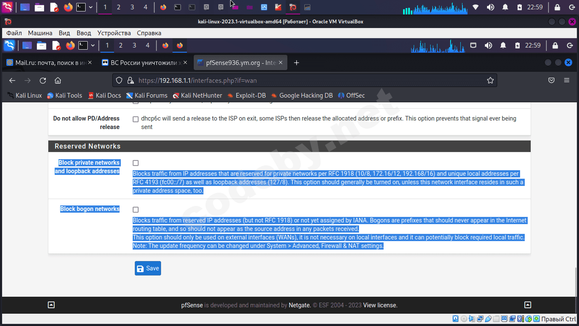Click the volume icon in host panel
The width and height of the screenshot is (579, 326).
(x=490, y=7)
